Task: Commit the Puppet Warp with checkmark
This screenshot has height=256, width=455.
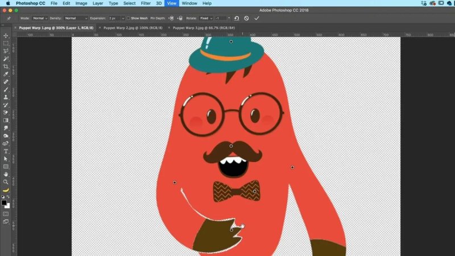Action: (257, 18)
